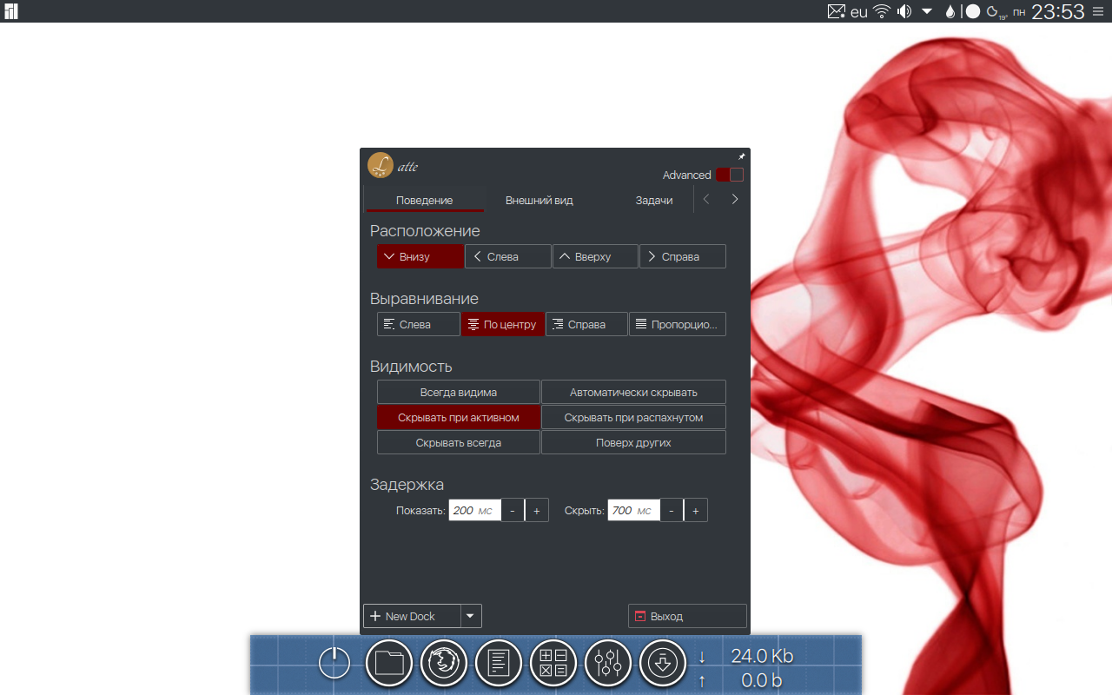Open the weather moon icon showing 19°

(996, 12)
